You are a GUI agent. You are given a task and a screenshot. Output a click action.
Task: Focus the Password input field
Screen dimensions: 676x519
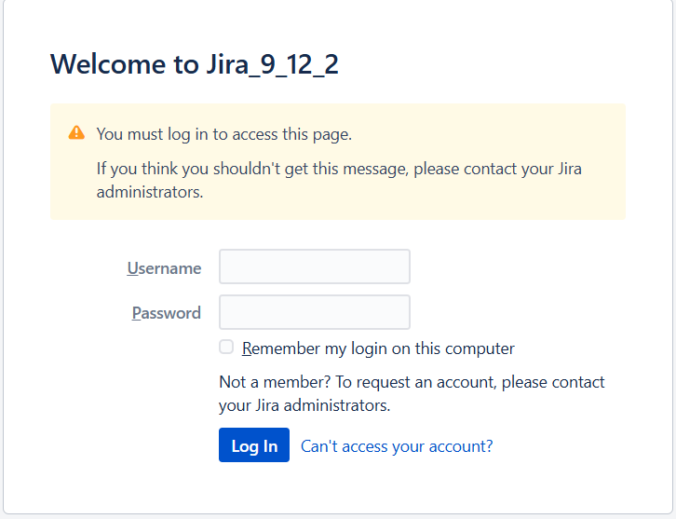pyautogui.click(x=314, y=312)
